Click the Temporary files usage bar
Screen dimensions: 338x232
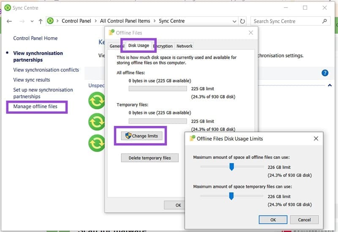[158, 121]
